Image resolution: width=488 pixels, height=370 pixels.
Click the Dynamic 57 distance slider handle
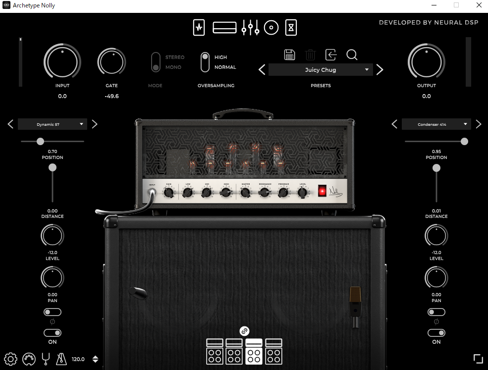pos(53,168)
